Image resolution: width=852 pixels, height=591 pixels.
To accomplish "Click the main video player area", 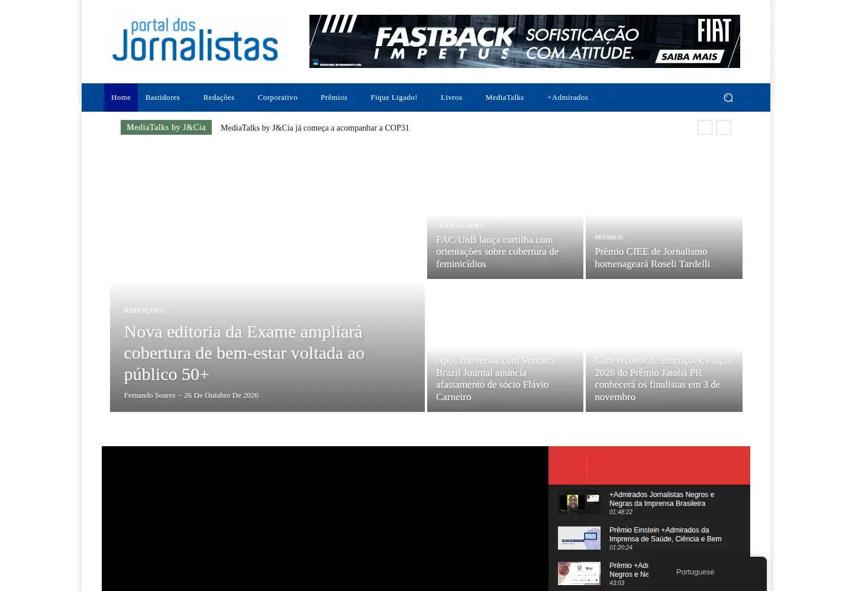I will coord(325,518).
